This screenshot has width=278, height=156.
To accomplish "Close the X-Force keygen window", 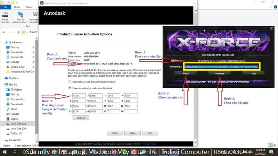I will point(271,29).
